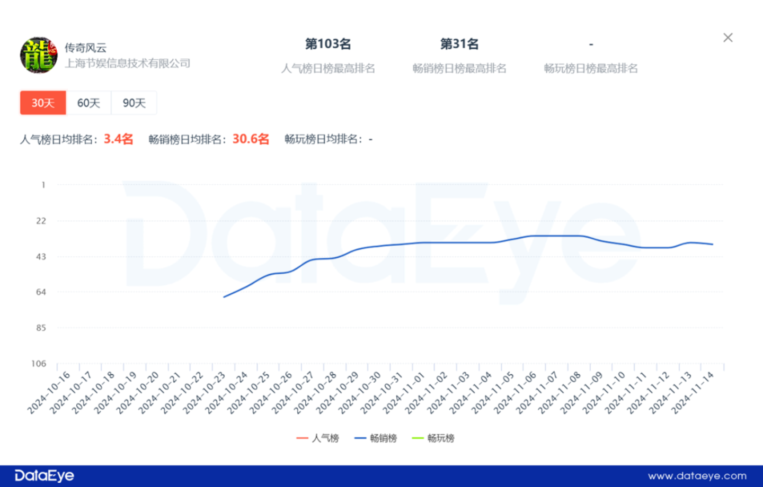Toggle 畅玩榜 series in the legend

coord(433,438)
